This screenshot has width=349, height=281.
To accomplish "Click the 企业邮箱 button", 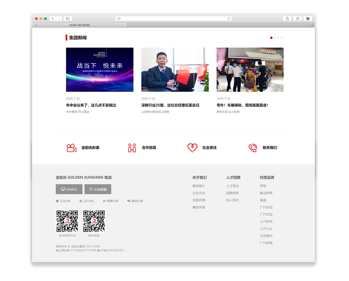I will (98, 189).
